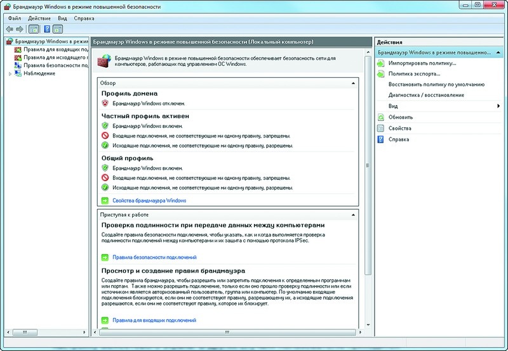Click the center pane horizontal scrollbar thumb
This screenshot has width=508, height=351.
pos(227,332)
